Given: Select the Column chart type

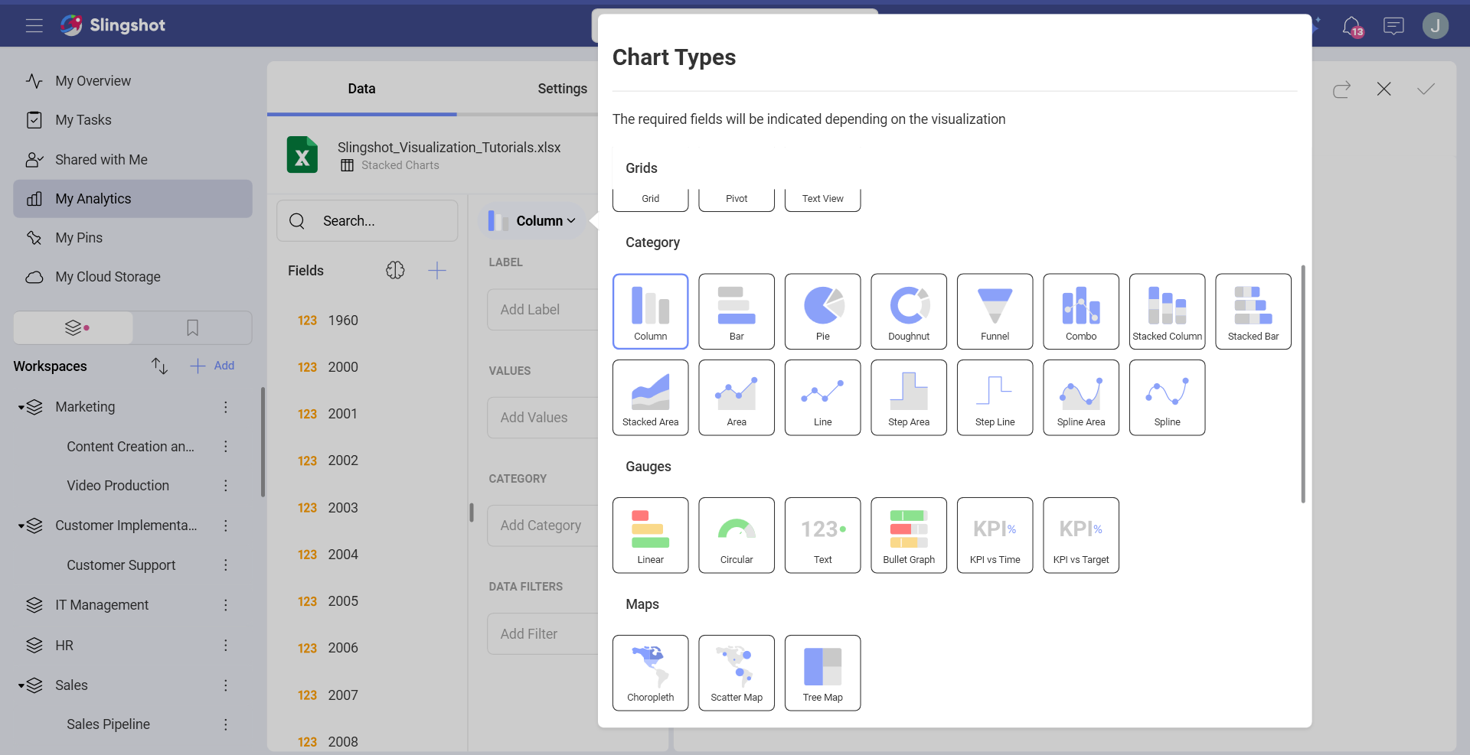Looking at the screenshot, I should (x=650, y=311).
